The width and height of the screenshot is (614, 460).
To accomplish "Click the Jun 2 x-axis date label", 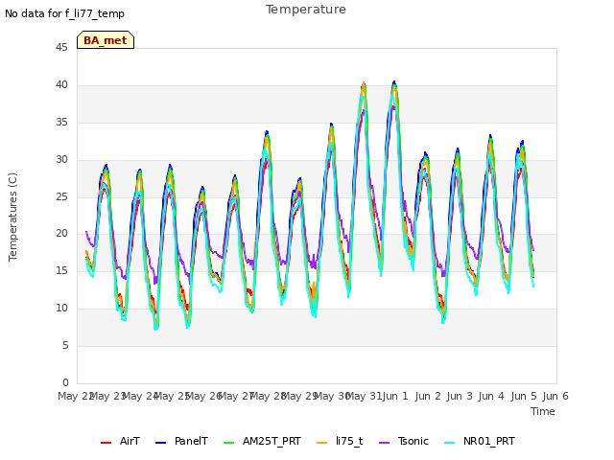I will tap(428, 396).
